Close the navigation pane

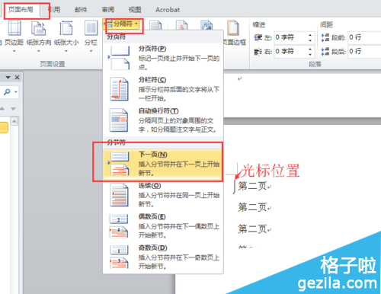tap(17, 77)
